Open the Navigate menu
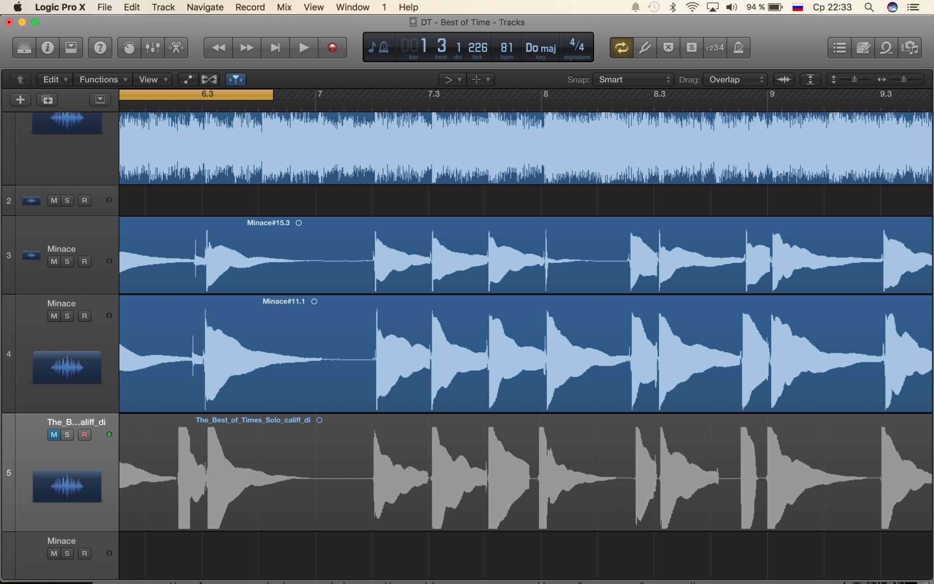934x584 pixels. (205, 7)
